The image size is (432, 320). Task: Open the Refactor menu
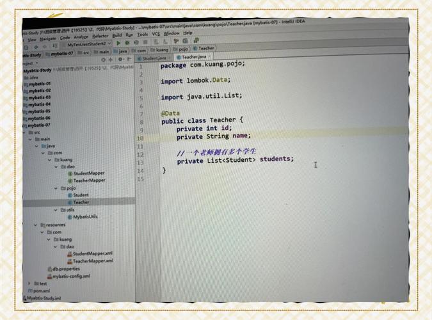[x=99, y=36]
